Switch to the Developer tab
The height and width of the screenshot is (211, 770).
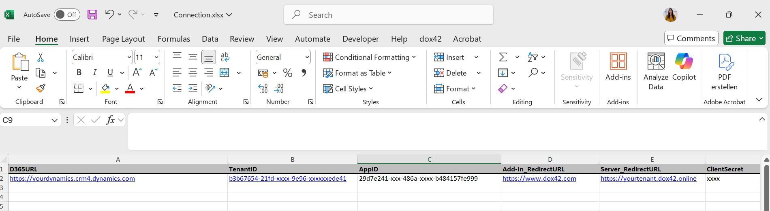pyautogui.click(x=361, y=39)
